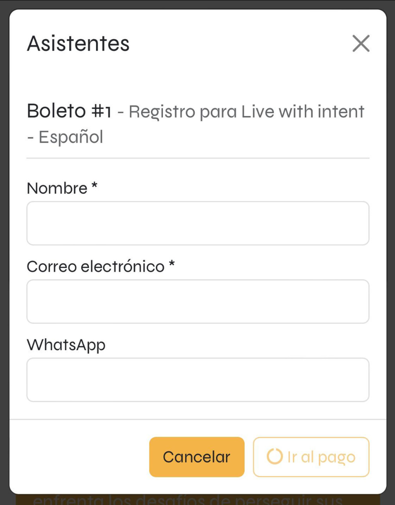
Task: Focus the Correo electrónico input field
Action: click(x=198, y=302)
